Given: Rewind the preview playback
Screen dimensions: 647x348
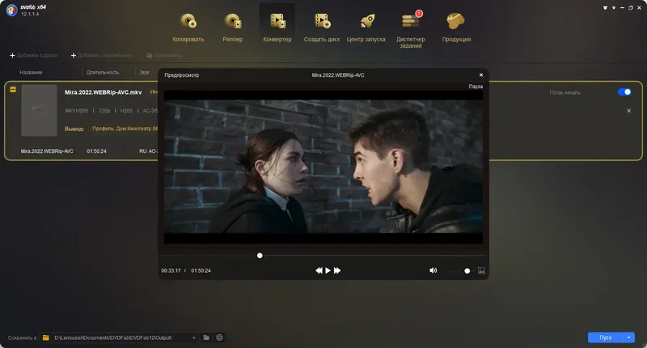Looking at the screenshot, I should click(x=319, y=270).
